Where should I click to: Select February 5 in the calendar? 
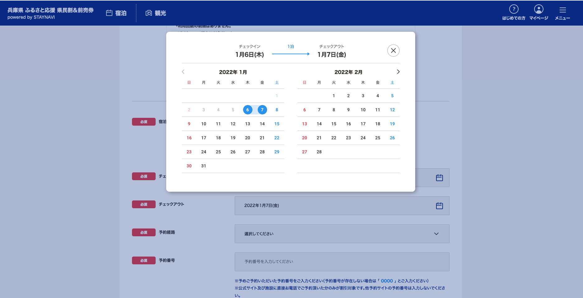pos(392,96)
